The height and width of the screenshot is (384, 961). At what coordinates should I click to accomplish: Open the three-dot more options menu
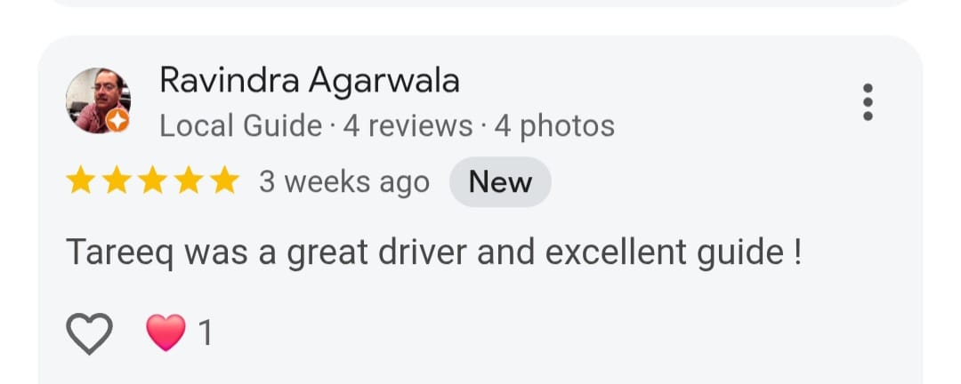click(868, 102)
